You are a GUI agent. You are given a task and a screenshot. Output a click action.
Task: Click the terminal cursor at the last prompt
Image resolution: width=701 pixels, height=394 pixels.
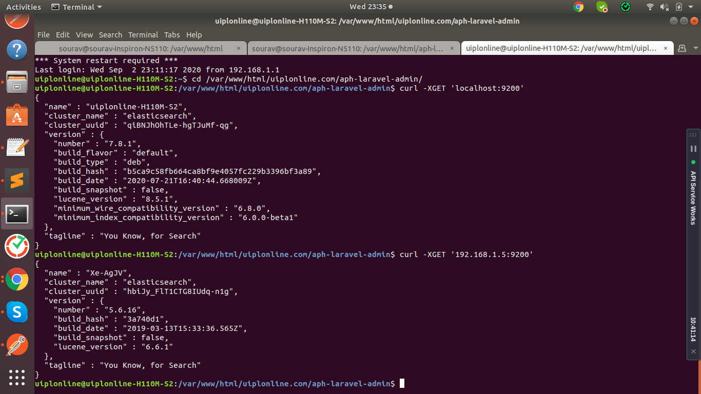402,383
